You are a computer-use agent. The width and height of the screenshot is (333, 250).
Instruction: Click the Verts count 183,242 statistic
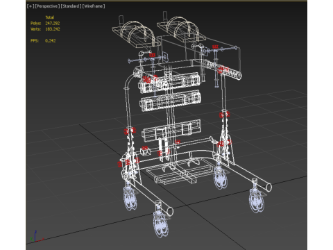pos(53,29)
